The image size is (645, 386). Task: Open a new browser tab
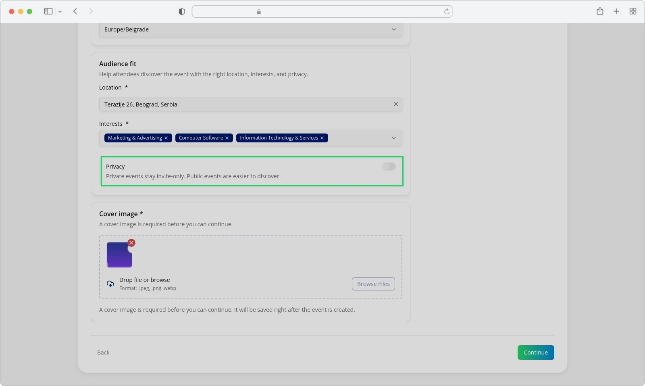[x=616, y=11]
